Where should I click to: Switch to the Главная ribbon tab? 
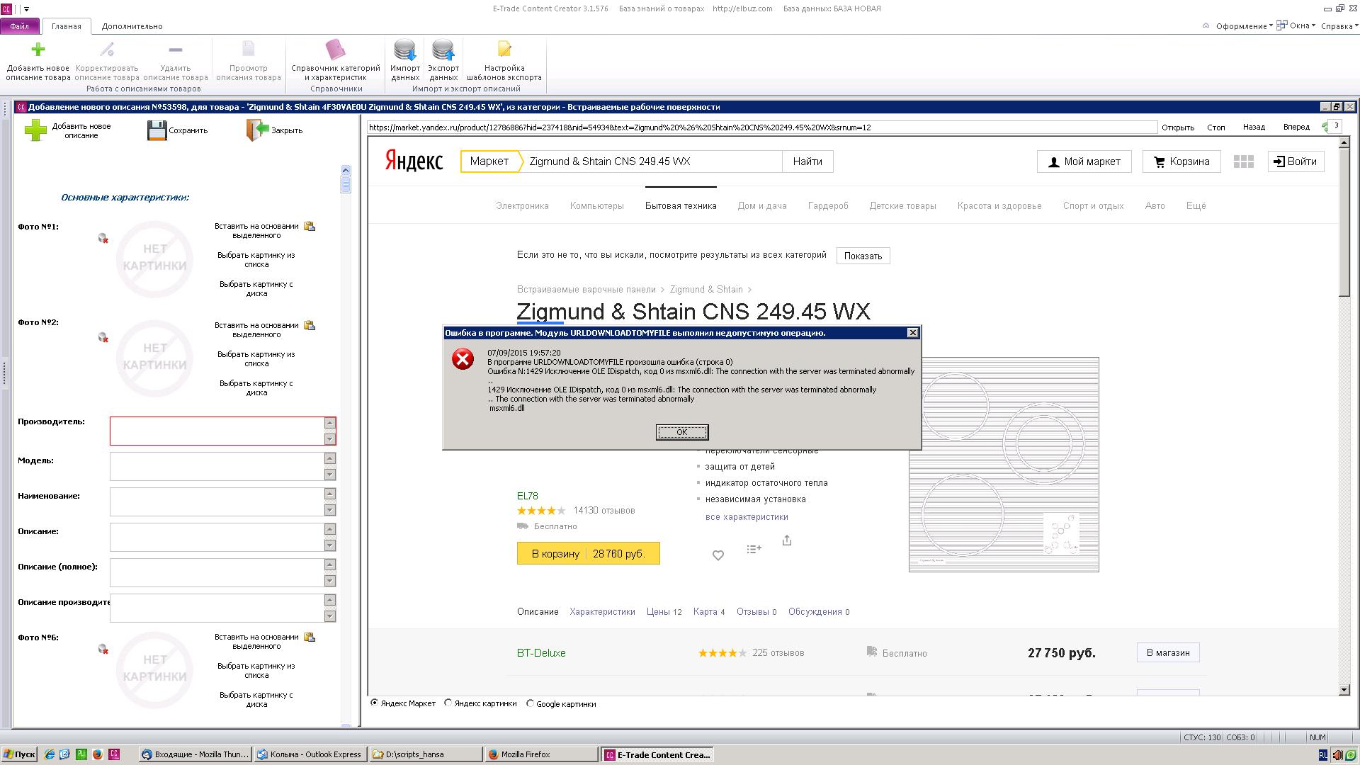click(x=67, y=26)
